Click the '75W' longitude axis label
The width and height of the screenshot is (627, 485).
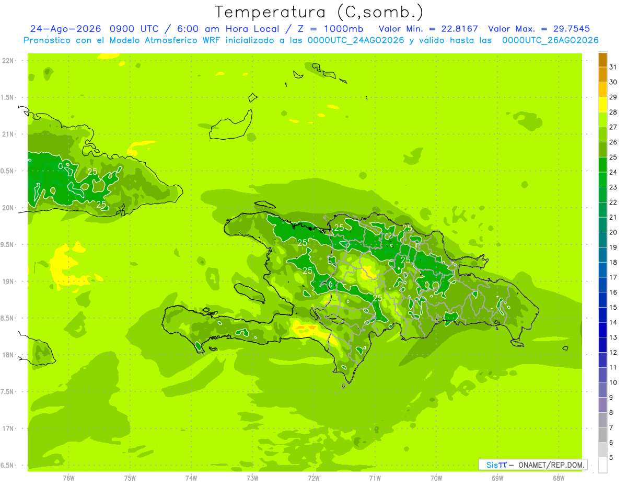pyautogui.click(x=130, y=478)
